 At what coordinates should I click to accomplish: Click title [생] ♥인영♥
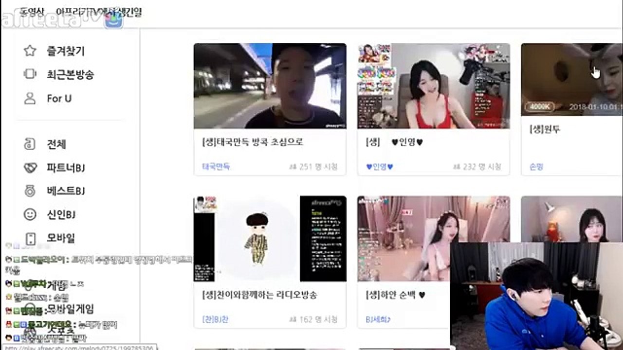click(394, 142)
